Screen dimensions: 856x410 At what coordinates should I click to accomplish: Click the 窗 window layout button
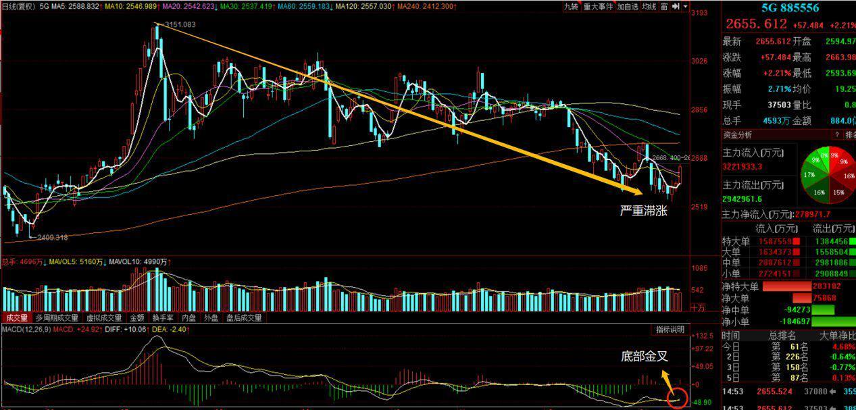664,7
